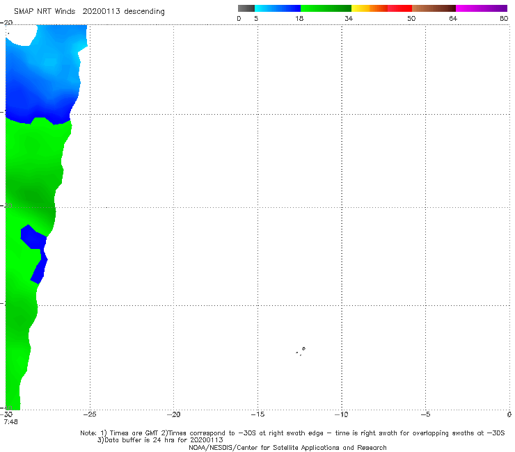Click the color bar label "50"

(x=411, y=18)
